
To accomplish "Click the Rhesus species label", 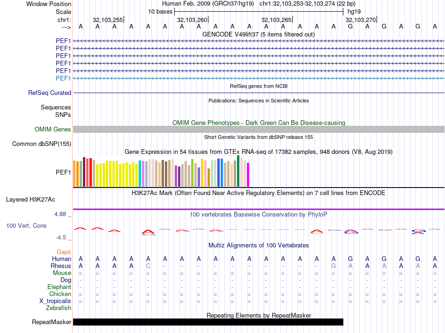I will [x=61, y=266].
